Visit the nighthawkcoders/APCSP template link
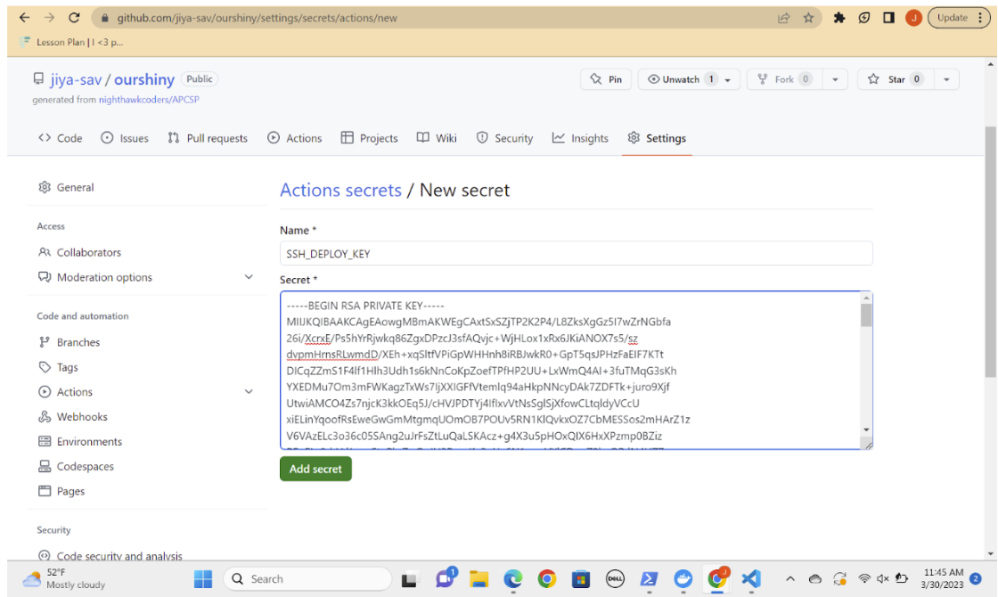Screen dimensions: 998x597 click(149, 100)
